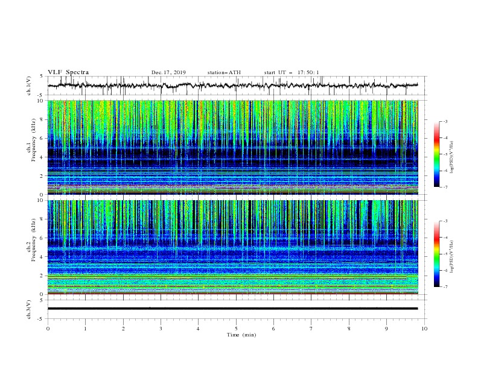The width and height of the screenshot is (478, 369).
Task: Click the 'ch.3(V)' axis label
Action: pos(29,309)
